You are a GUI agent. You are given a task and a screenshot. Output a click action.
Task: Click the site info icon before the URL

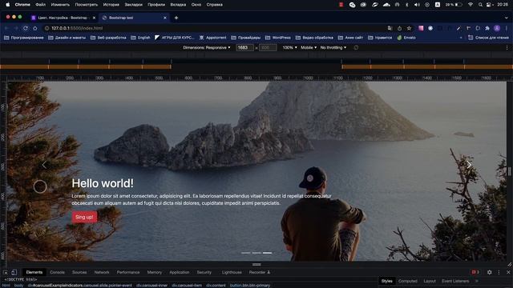click(x=46, y=29)
